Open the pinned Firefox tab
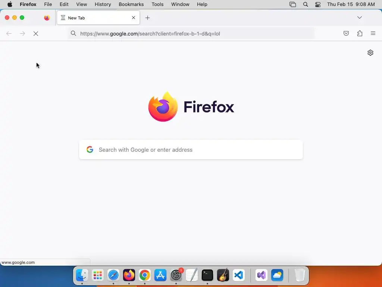The height and width of the screenshot is (287, 382). (47, 18)
